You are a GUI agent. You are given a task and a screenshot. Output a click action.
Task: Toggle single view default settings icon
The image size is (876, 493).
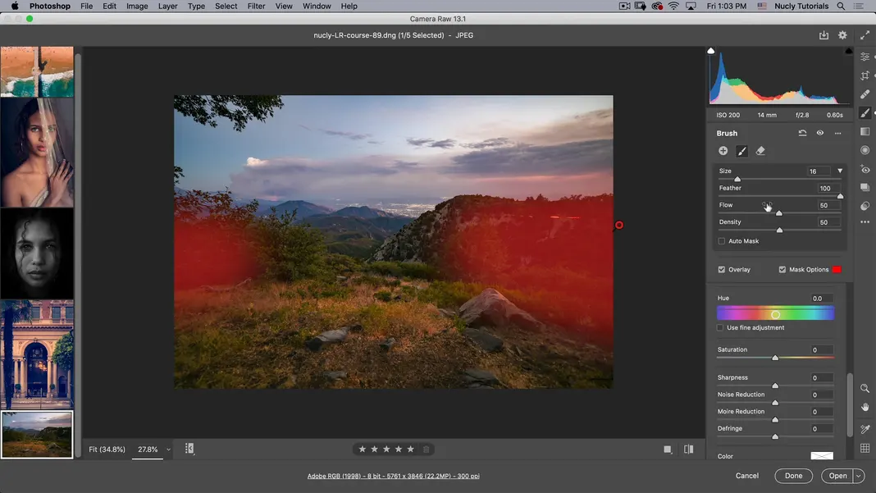pyautogui.click(x=668, y=450)
